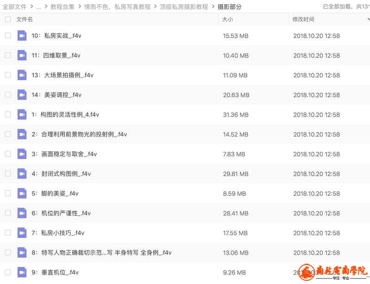Click the video icon for 14：美姿调控_.f4v
Viewport: 370px width, 284px height.
coord(22,95)
